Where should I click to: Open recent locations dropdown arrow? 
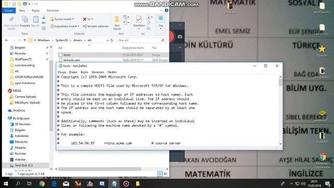(x=20, y=40)
